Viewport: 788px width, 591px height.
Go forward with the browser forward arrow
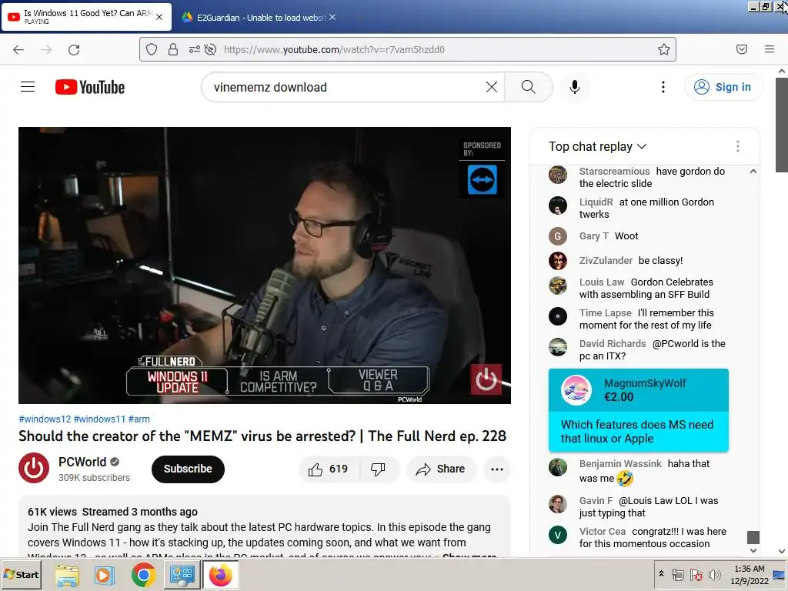coord(46,49)
